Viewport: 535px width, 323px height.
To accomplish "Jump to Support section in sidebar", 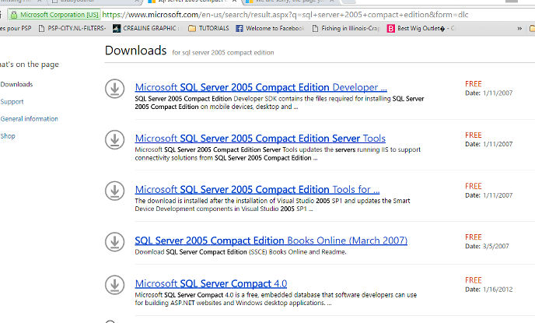I will (x=12, y=102).
